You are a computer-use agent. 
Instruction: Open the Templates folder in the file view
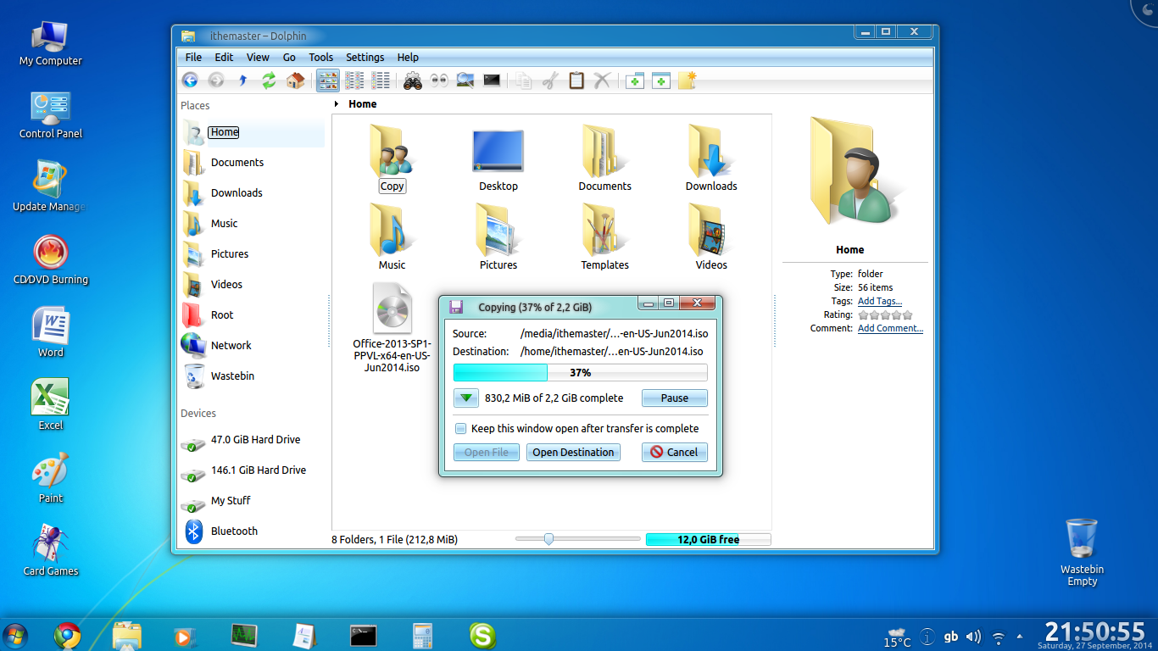[x=604, y=236]
